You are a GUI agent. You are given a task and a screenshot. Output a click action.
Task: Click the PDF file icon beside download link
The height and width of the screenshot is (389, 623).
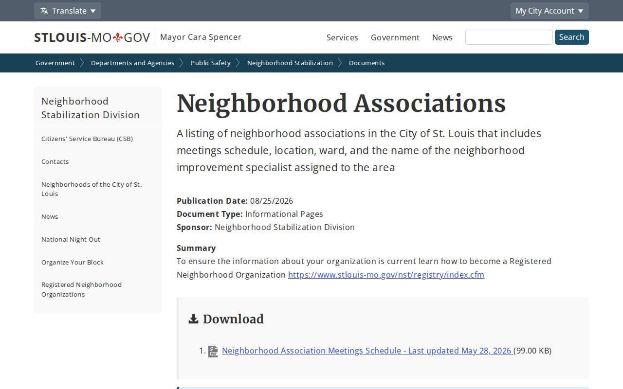pos(213,351)
